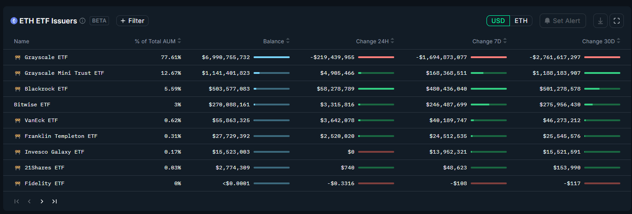Sort by Change 30D column
The height and width of the screenshot is (214, 632).
coord(601,41)
